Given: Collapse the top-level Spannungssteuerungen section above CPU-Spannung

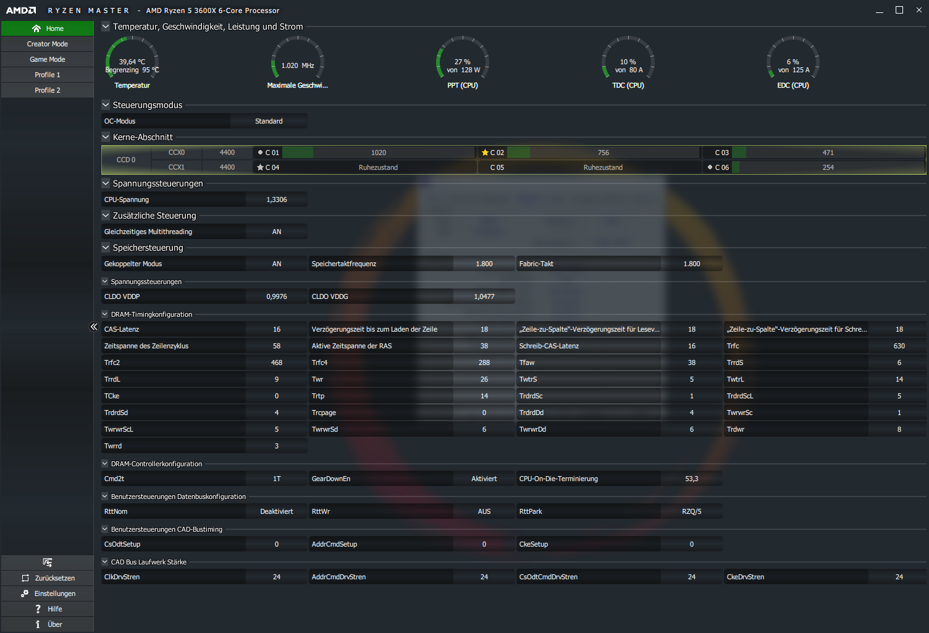Looking at the screenshot, I should (106, 183).
